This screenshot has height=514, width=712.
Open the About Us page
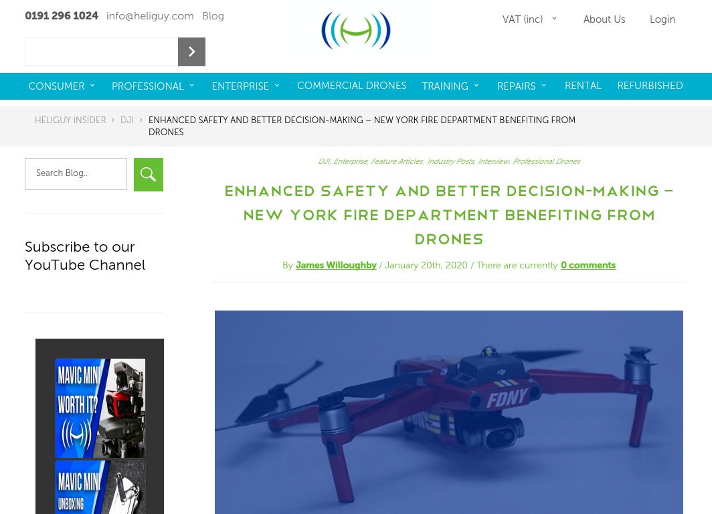[x=604, y=19]
